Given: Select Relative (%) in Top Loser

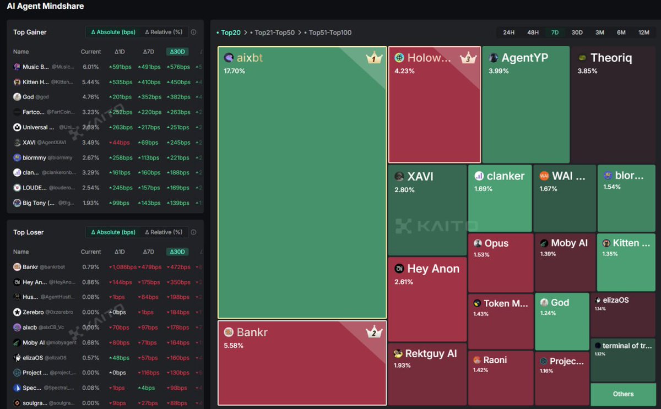Looking at the screenshot, I should pyautogui.click(x=163, y=232).
